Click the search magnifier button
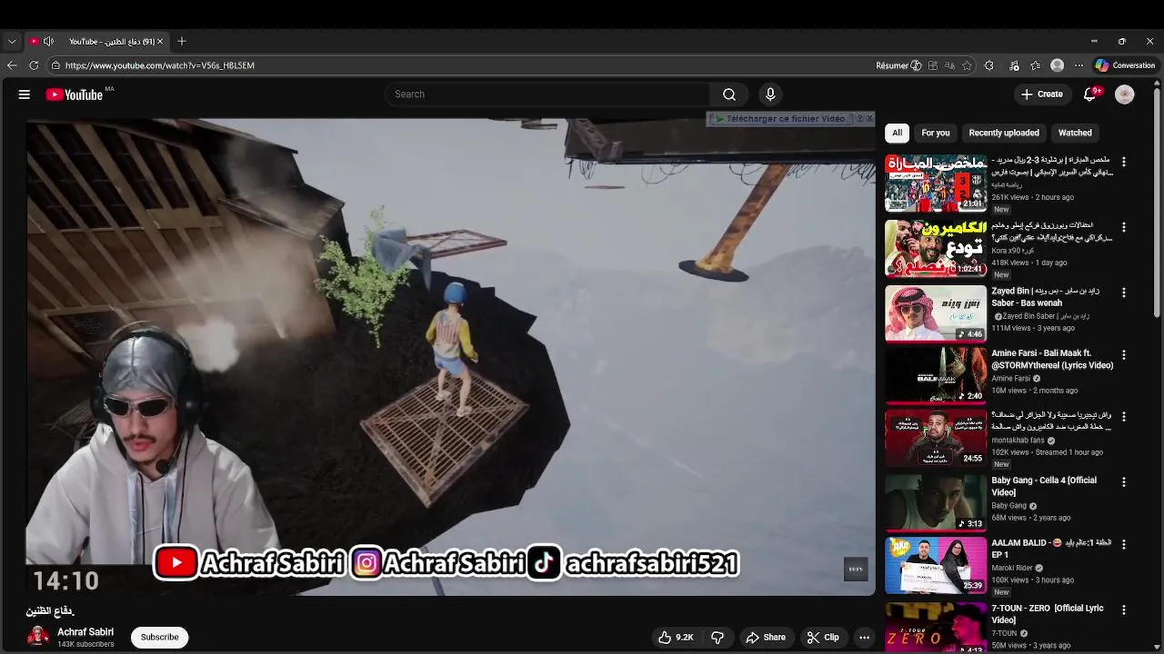This screenshot has height=654, width=1164. pos(729,94)
